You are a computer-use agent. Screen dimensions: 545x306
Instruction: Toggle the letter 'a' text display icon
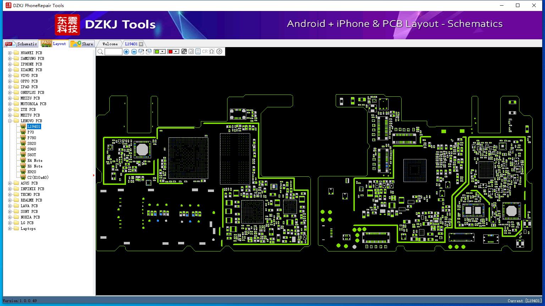pyautogui.click(x=191, y=51)
